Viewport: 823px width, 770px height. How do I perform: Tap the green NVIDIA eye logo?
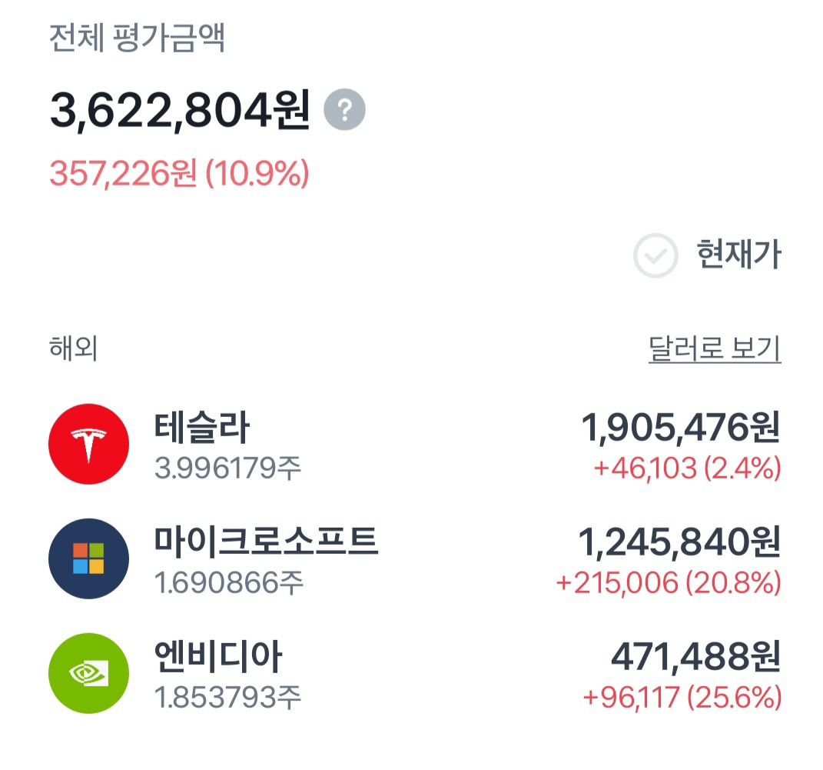pos(88,674)
